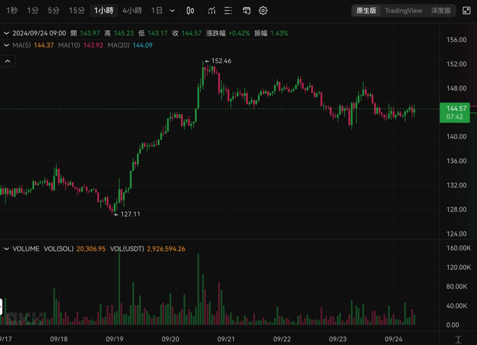Viewport: 477px width, 345px height.
Task: Click the 132.00 price axis label
Action: pos(457,185)
